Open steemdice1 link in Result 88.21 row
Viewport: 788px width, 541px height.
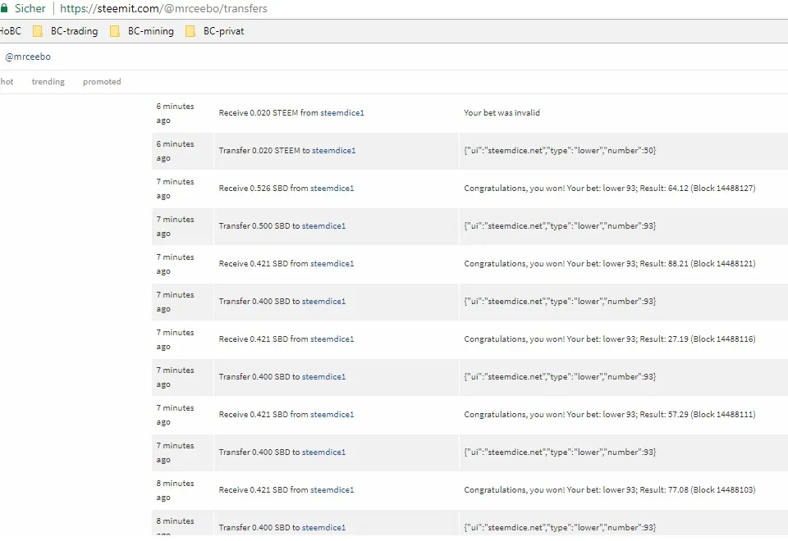(332, 263)
